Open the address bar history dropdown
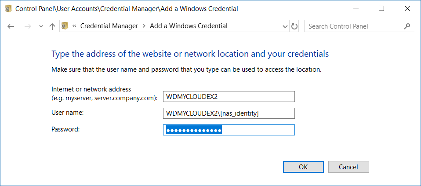421x186 pixels. point(285,26)
